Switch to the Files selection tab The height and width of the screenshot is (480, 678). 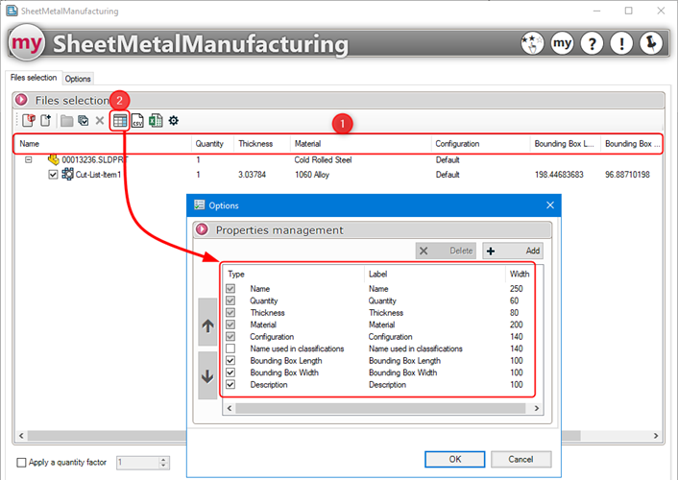34,78
